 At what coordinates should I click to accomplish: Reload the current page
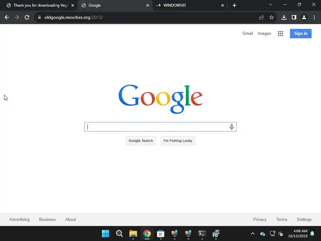[27, 18]
